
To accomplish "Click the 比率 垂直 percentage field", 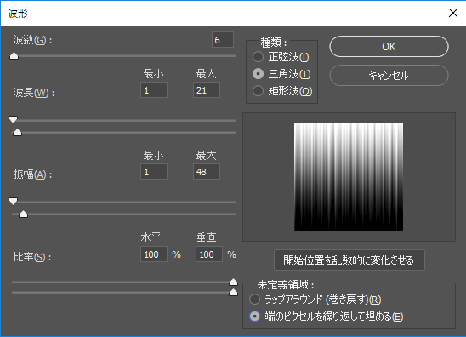I will (209, 254).
